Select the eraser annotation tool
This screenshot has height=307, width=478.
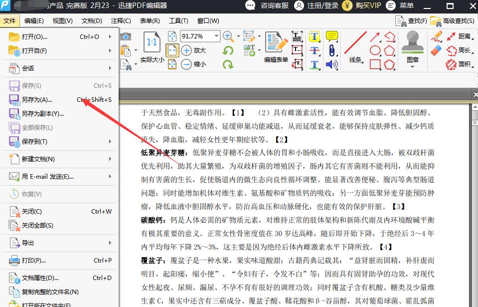point(437,50)
